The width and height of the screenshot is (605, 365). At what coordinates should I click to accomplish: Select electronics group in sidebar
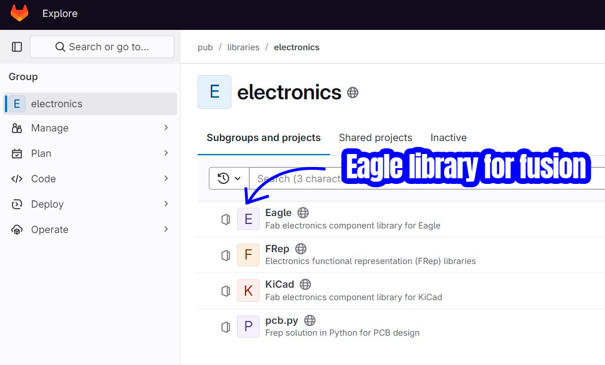90,104
